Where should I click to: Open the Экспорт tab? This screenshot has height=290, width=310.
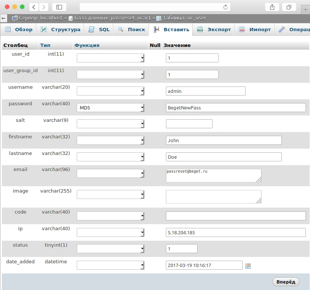tap(214, 29)
